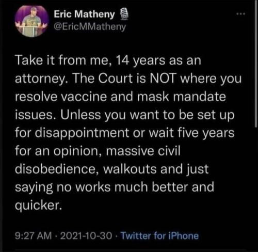Open Eric Matheny's profile picture

click(x=31, y=21)
